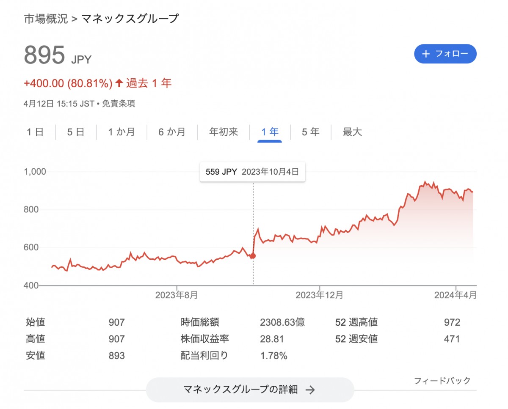The height and width of the screenshot is (409, 508).
Task: Switch to the 1か月 view
Action: (121, 132)
